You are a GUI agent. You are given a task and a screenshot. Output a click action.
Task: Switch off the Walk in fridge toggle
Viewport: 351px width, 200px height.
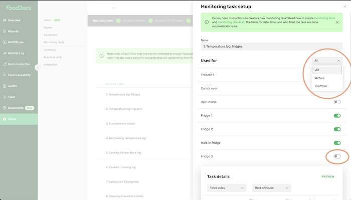(337, 143)
